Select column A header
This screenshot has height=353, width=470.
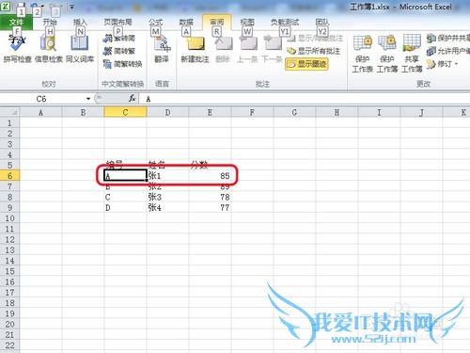tap(40, 112)
